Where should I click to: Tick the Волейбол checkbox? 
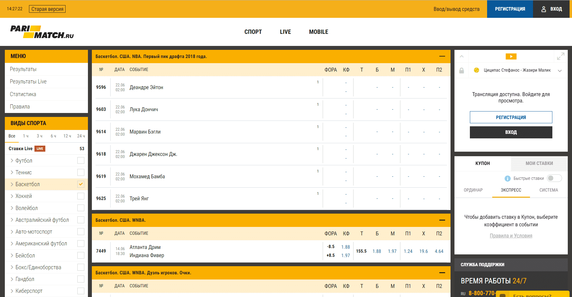(x=81, y=208)
